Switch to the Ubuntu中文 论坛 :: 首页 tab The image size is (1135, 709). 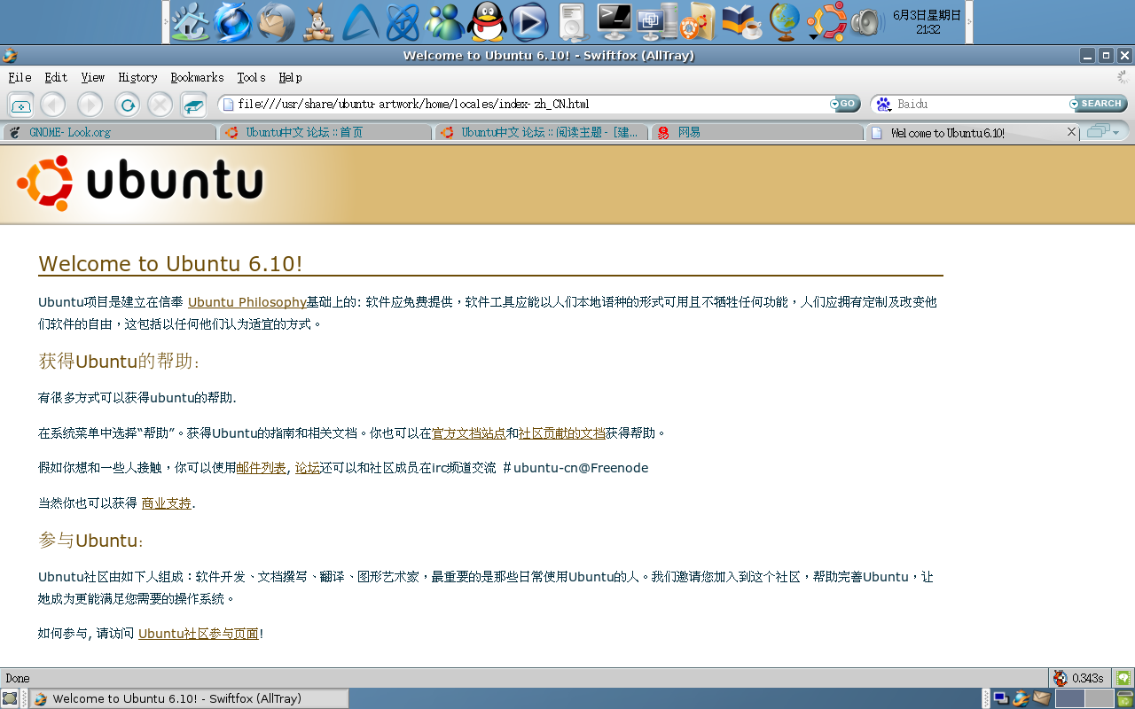click(325, 133)
